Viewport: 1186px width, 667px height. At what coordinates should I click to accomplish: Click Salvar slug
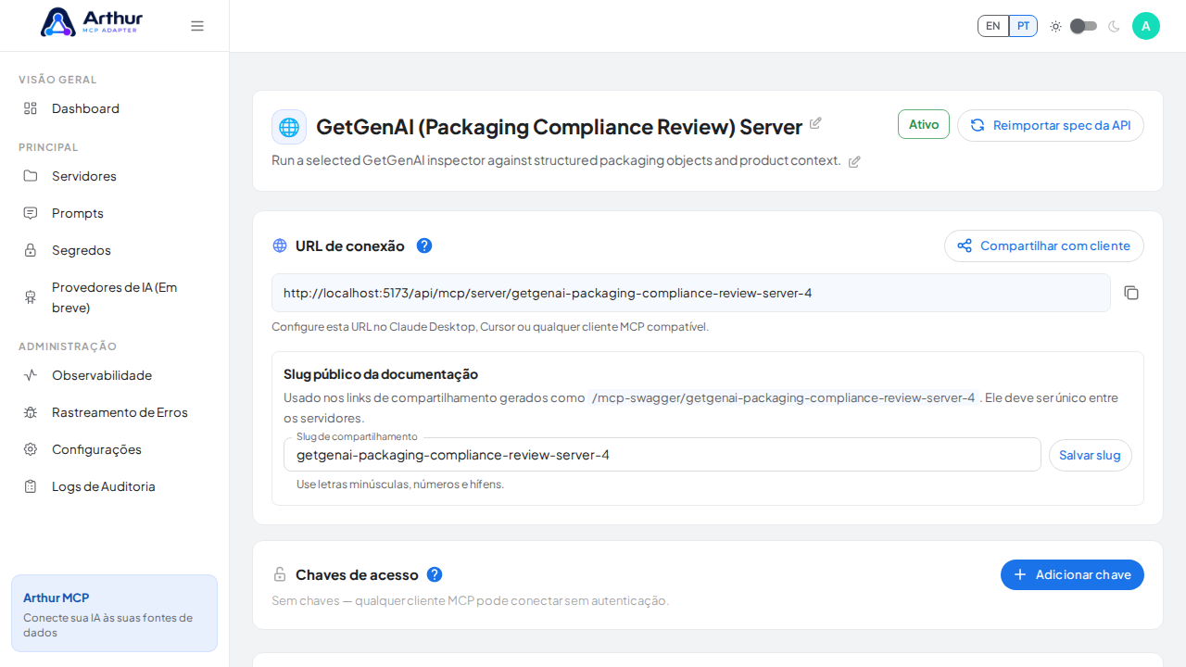(1091, 455)
